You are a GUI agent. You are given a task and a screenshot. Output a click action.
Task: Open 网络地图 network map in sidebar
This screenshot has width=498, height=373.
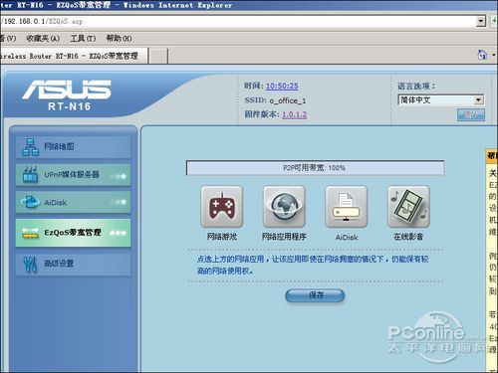[73, 147]
